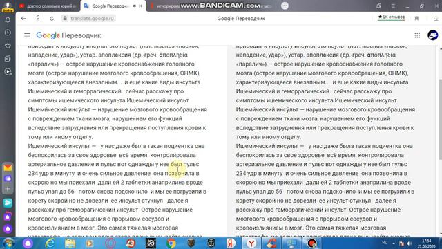
Task: Open the mail envelope in the sidebar
Action: click(8, 167)
